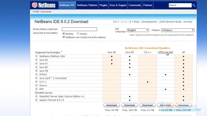The width and height of the screenshot is (207, 116).
Task: Expand info icon for Java FX row
Action: click(37, 63)
